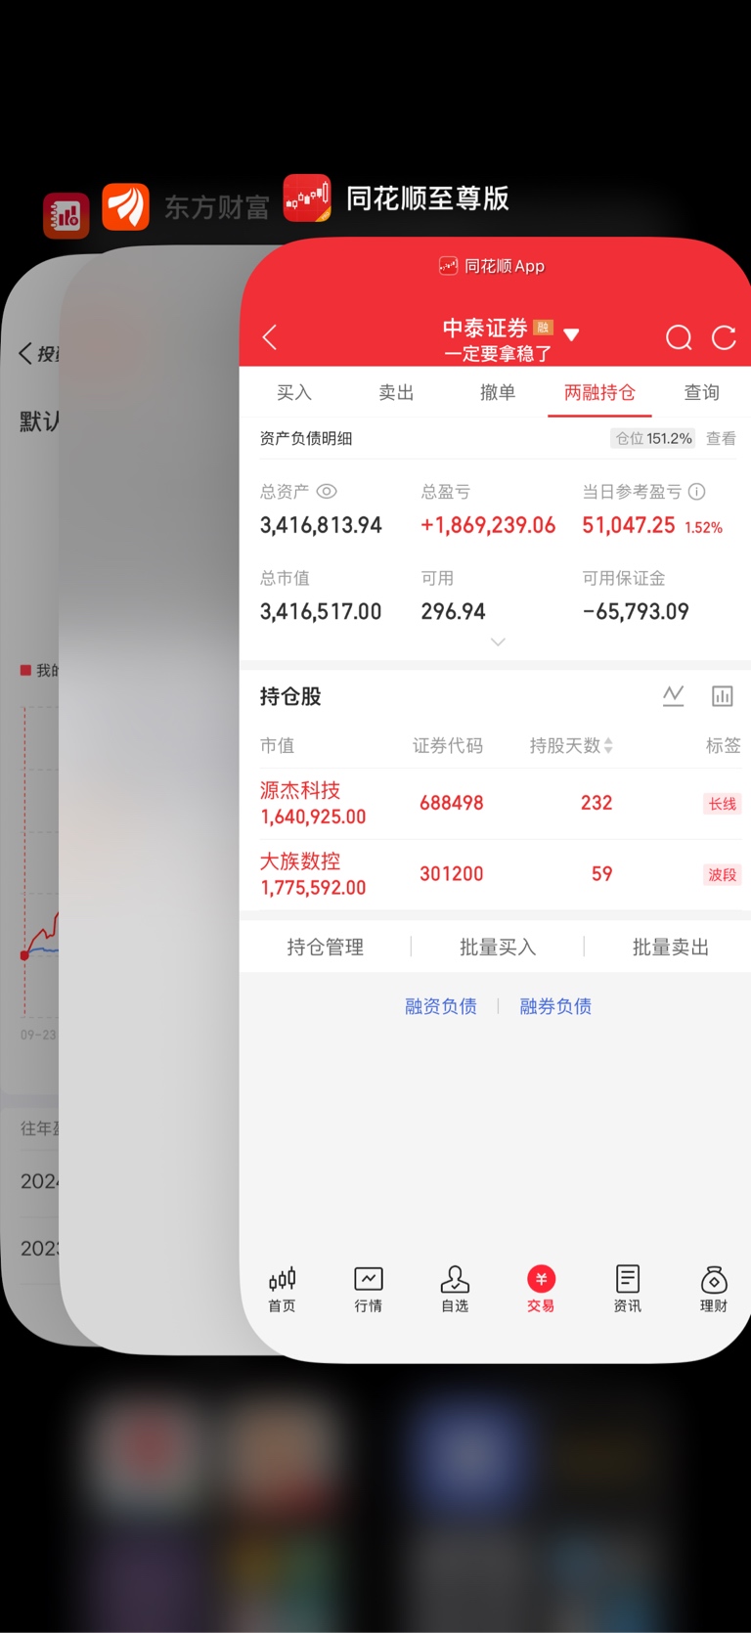This screenshot has height=1633, width=751.
Task: Go to 交易 in bottom navigation
Action: [x=541, y=1289]
